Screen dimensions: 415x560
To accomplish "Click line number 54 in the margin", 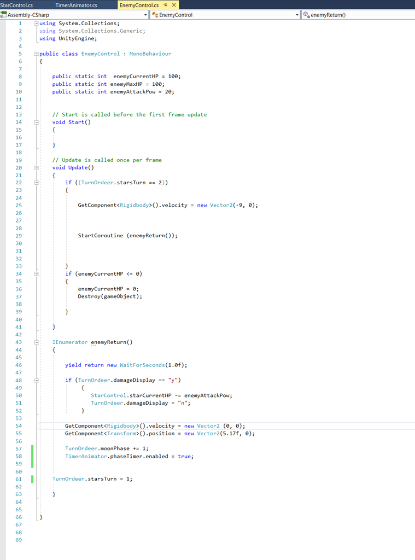I will pyautogui.click(x=19, y=426).
